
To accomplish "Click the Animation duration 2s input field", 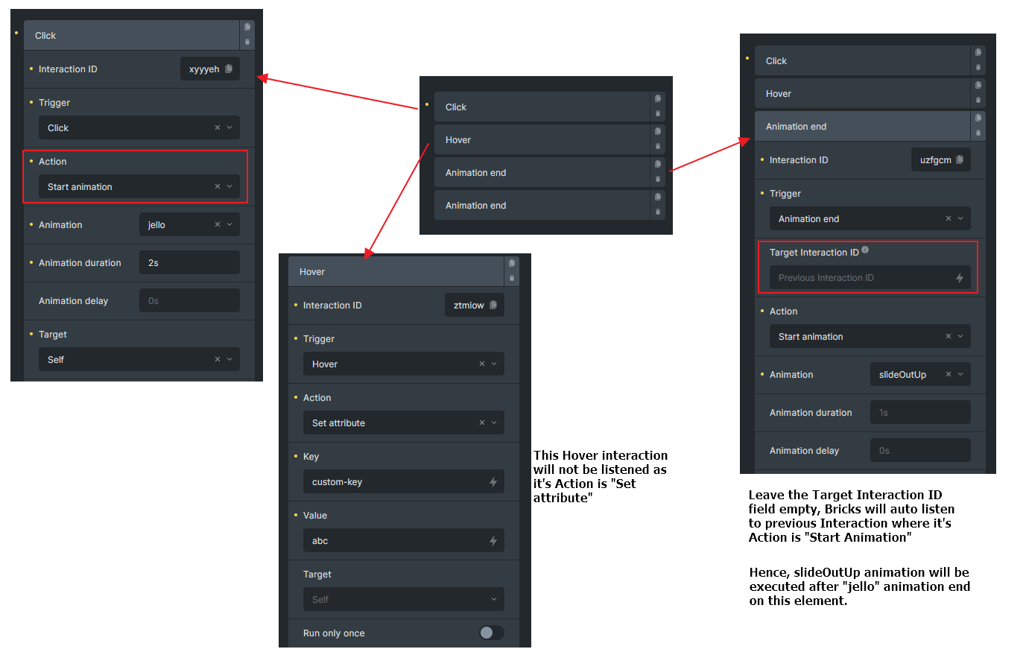I will [189, 262].
